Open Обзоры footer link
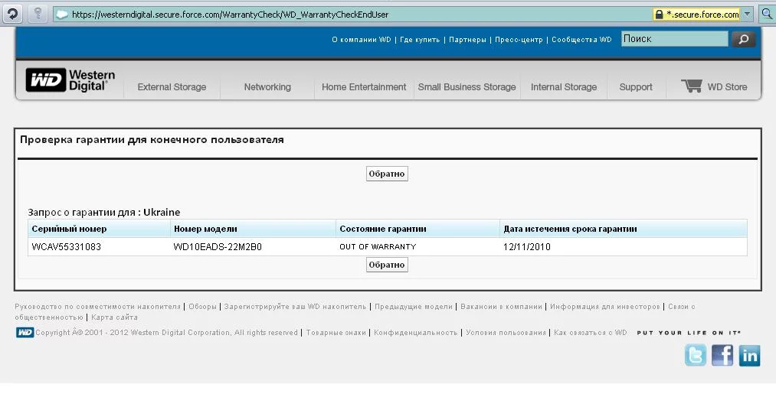This screenshot has width=776, height=397. tap(202, 307)
